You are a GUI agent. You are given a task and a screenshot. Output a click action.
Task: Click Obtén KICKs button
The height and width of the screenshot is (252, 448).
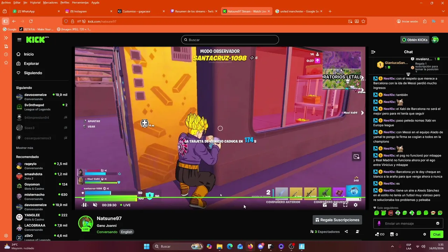415,40
